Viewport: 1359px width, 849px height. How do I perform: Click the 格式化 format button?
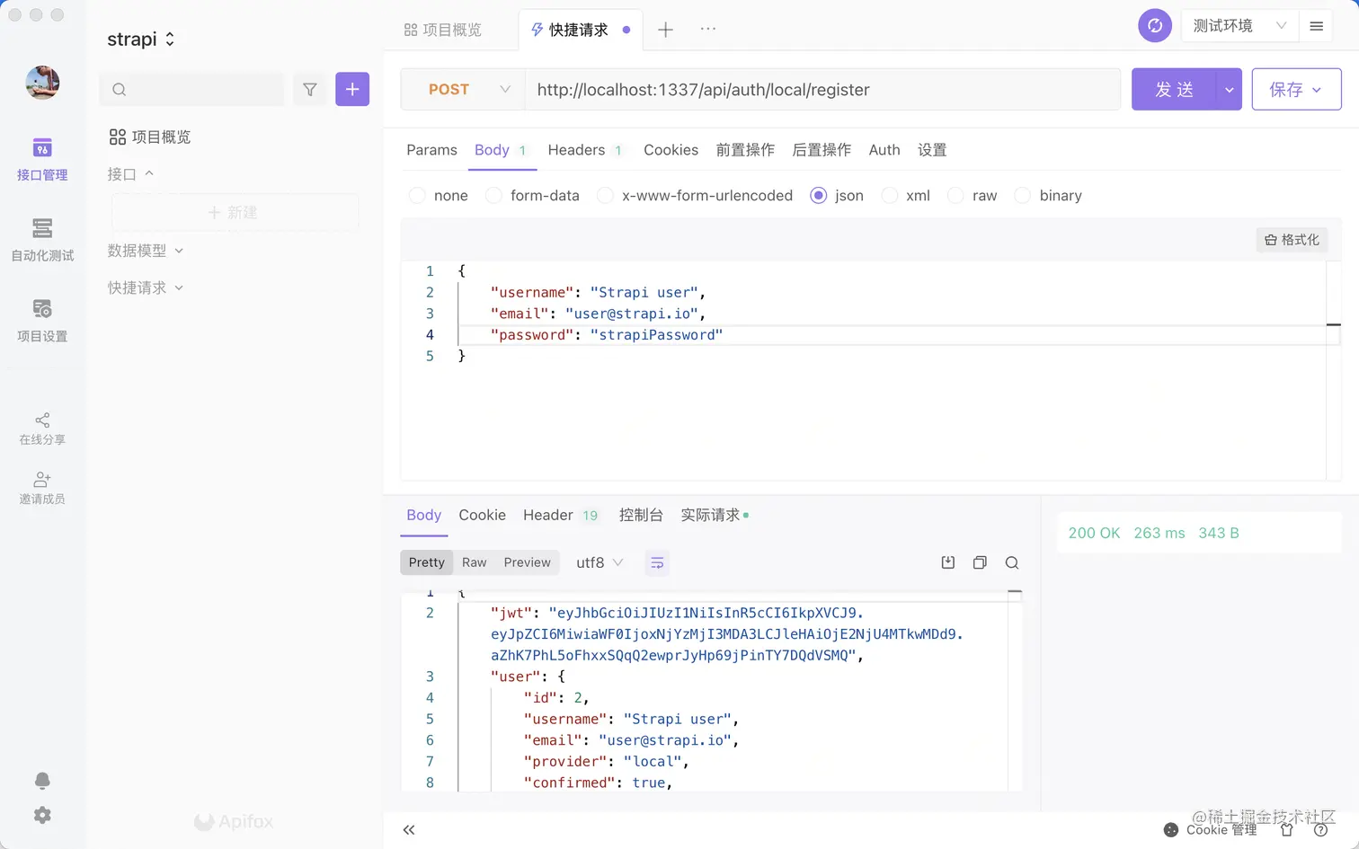coord(1292,240)
